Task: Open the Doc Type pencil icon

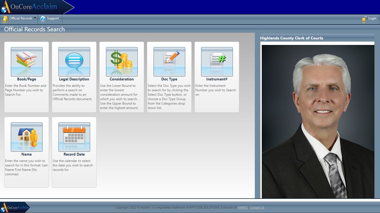Action: pyautogui.click(x=169, y=62)
